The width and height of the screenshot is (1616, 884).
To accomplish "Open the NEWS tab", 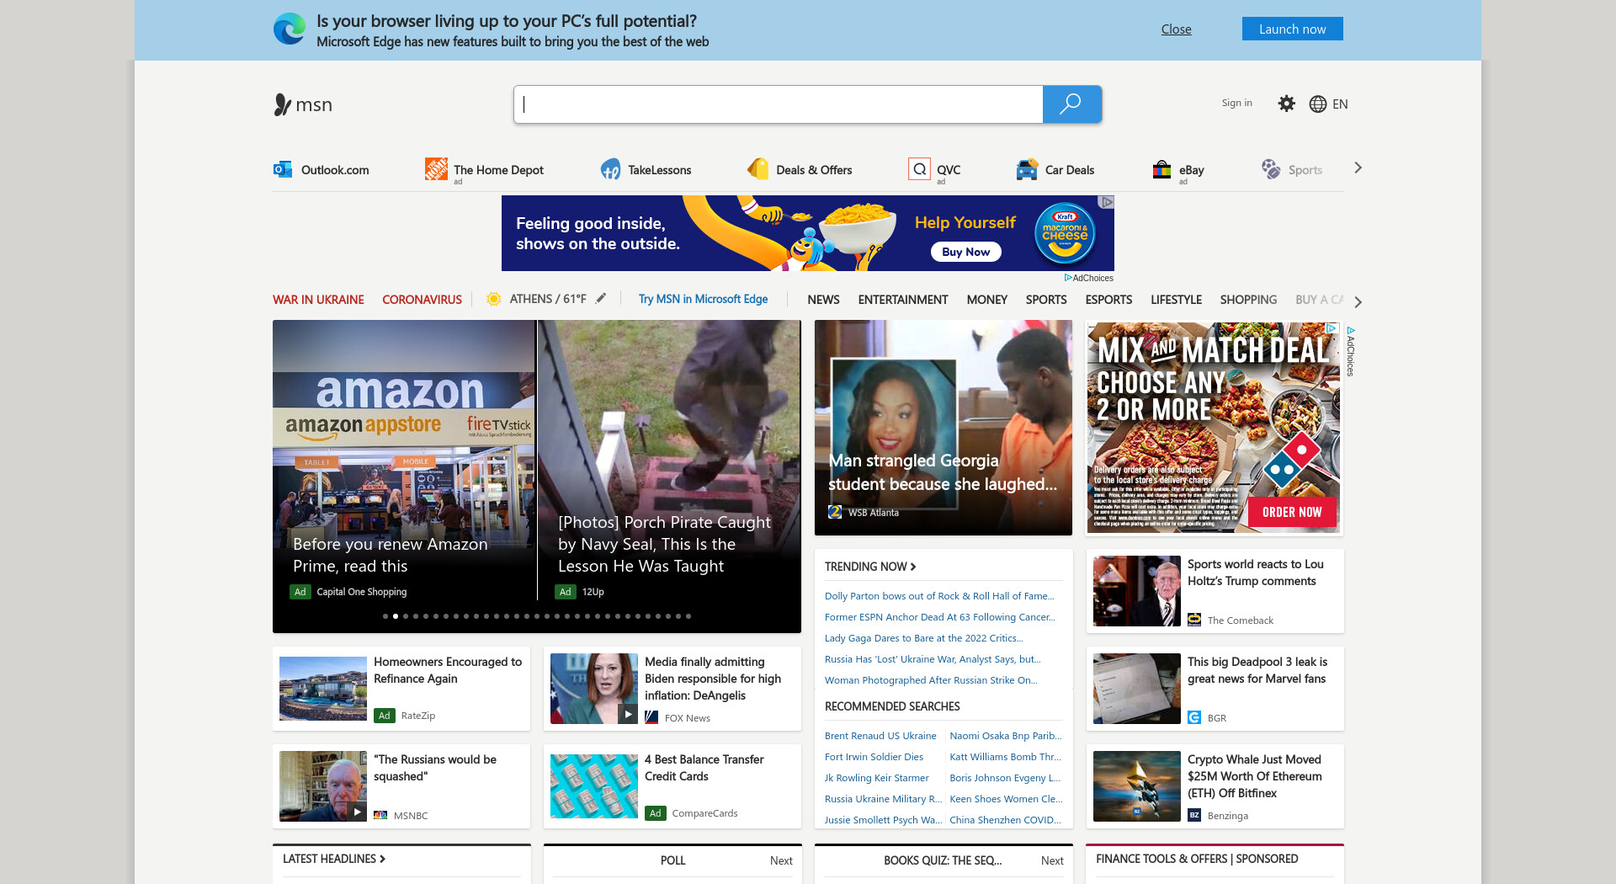I will 823,300.
